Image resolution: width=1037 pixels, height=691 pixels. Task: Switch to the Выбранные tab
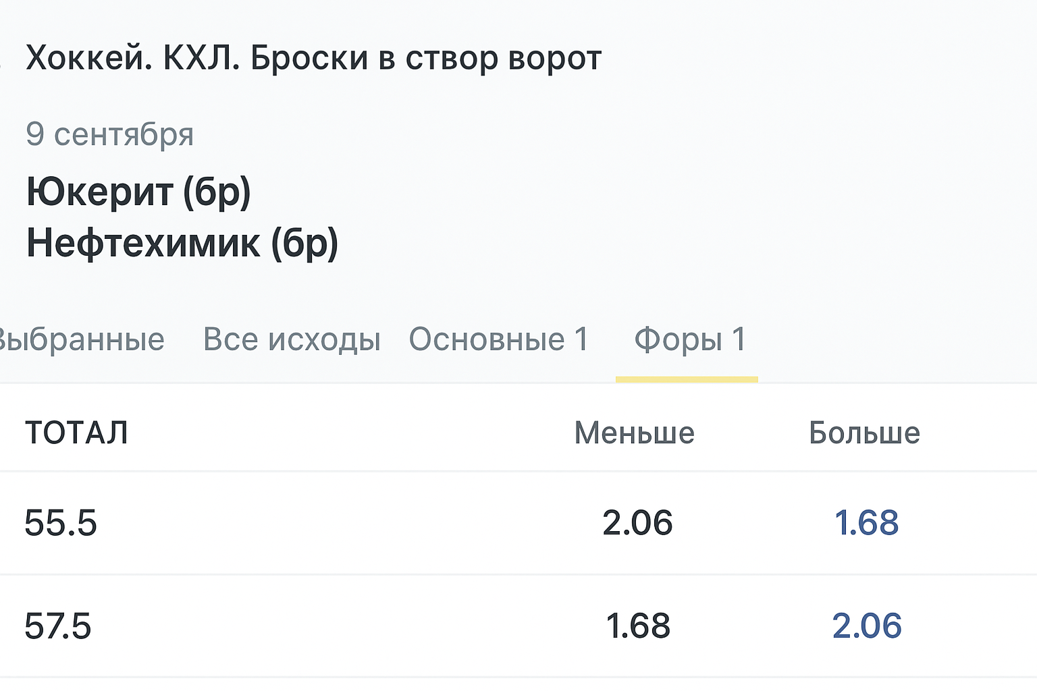tap(81, 339)
